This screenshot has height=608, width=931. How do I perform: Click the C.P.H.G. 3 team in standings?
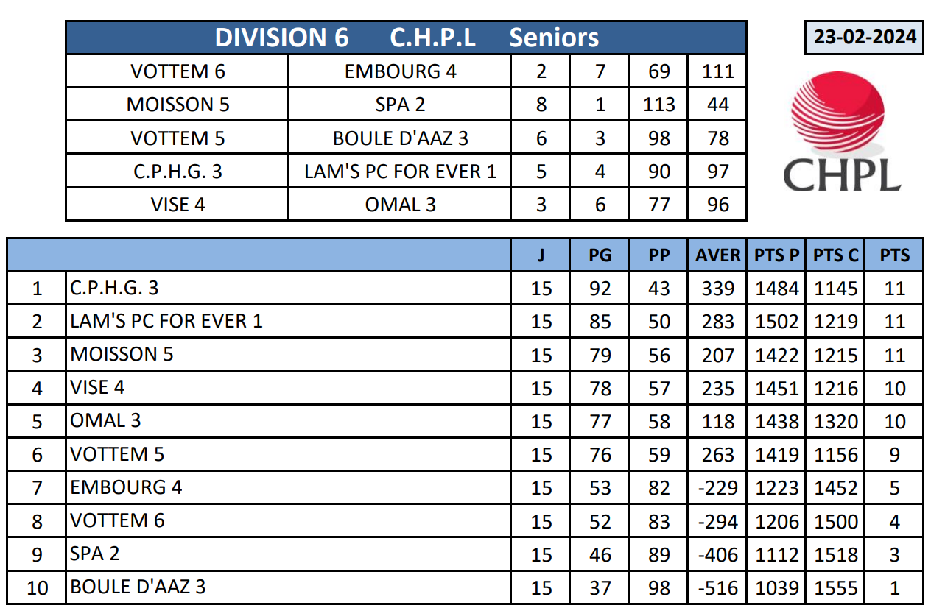coord(114,288)
